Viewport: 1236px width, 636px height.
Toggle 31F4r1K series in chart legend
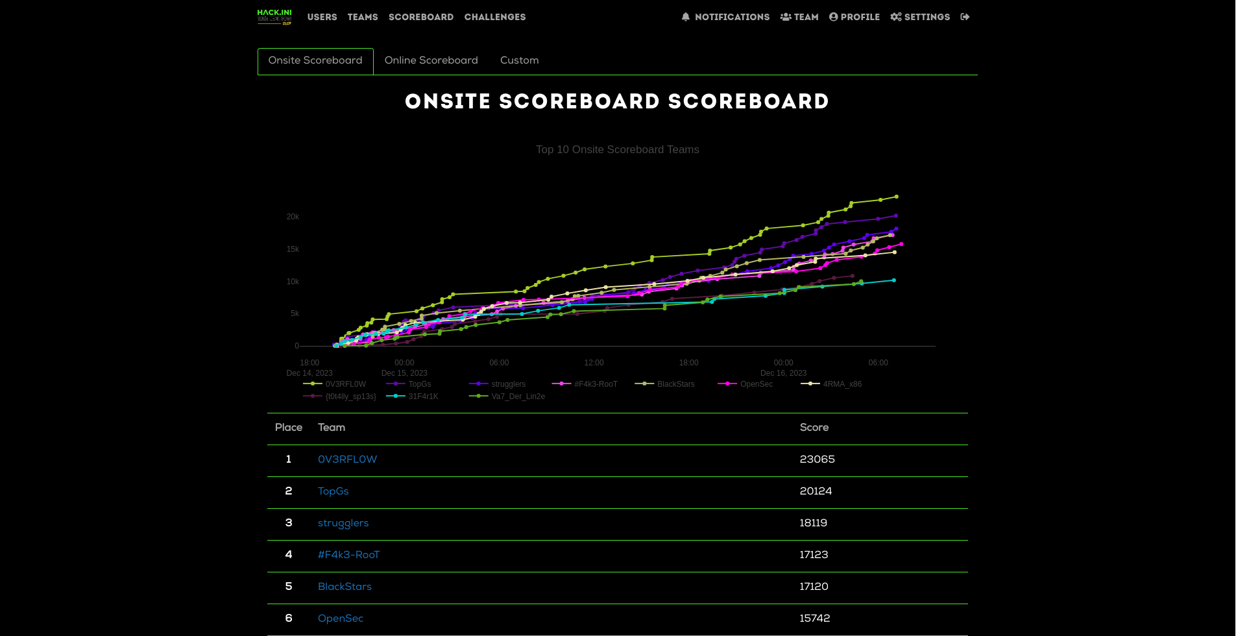412,397
